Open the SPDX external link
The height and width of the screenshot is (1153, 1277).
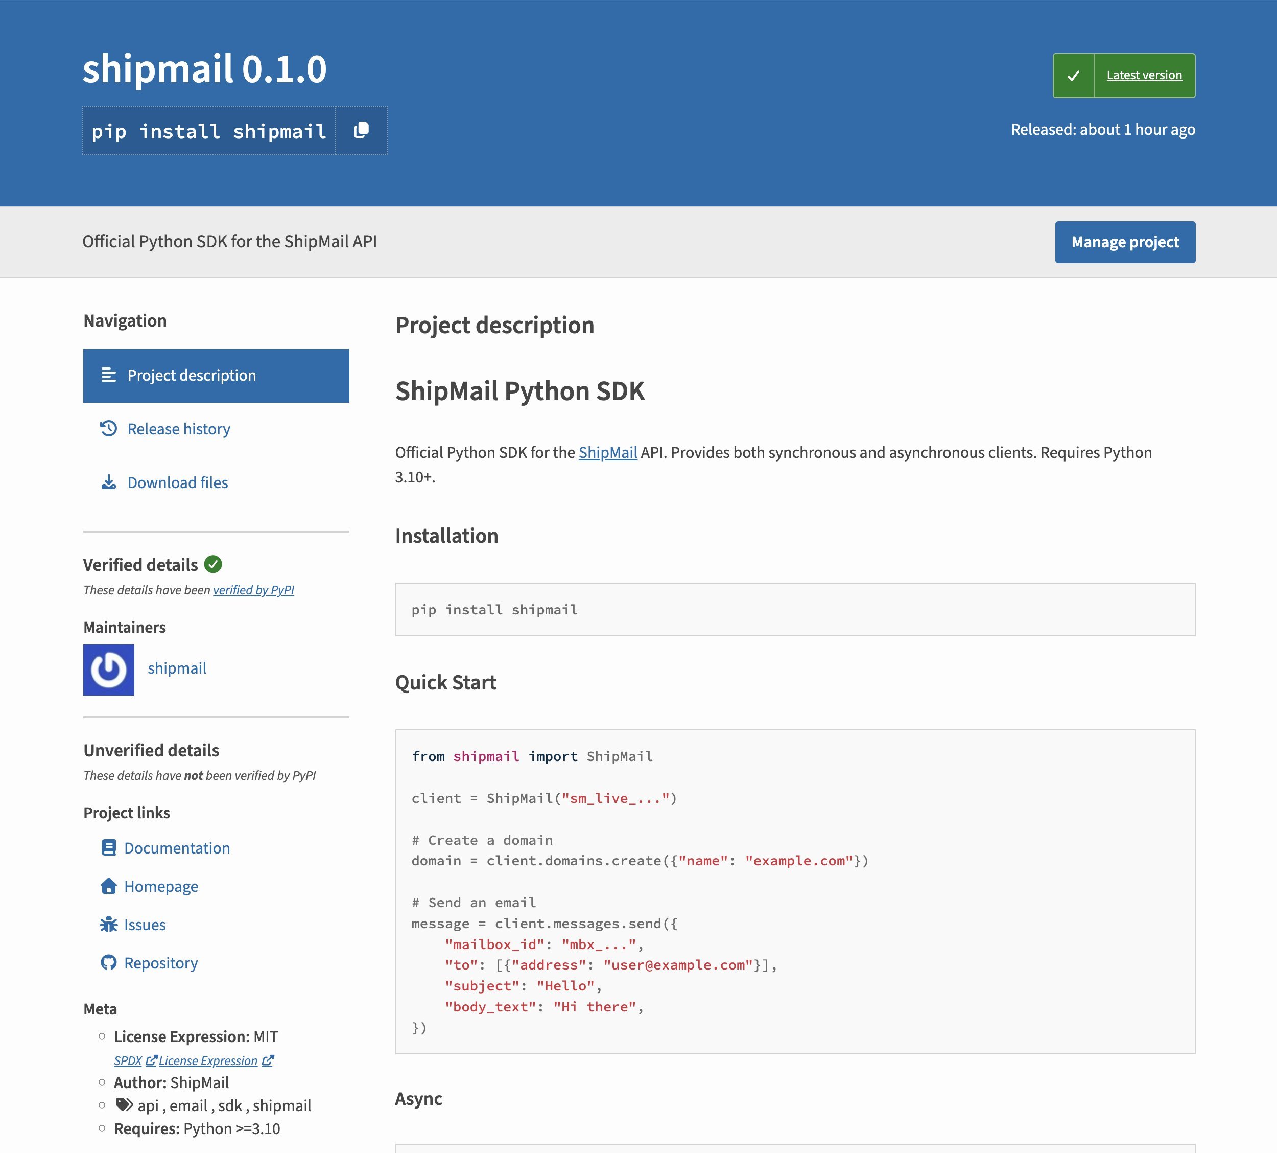point(129,1060)
